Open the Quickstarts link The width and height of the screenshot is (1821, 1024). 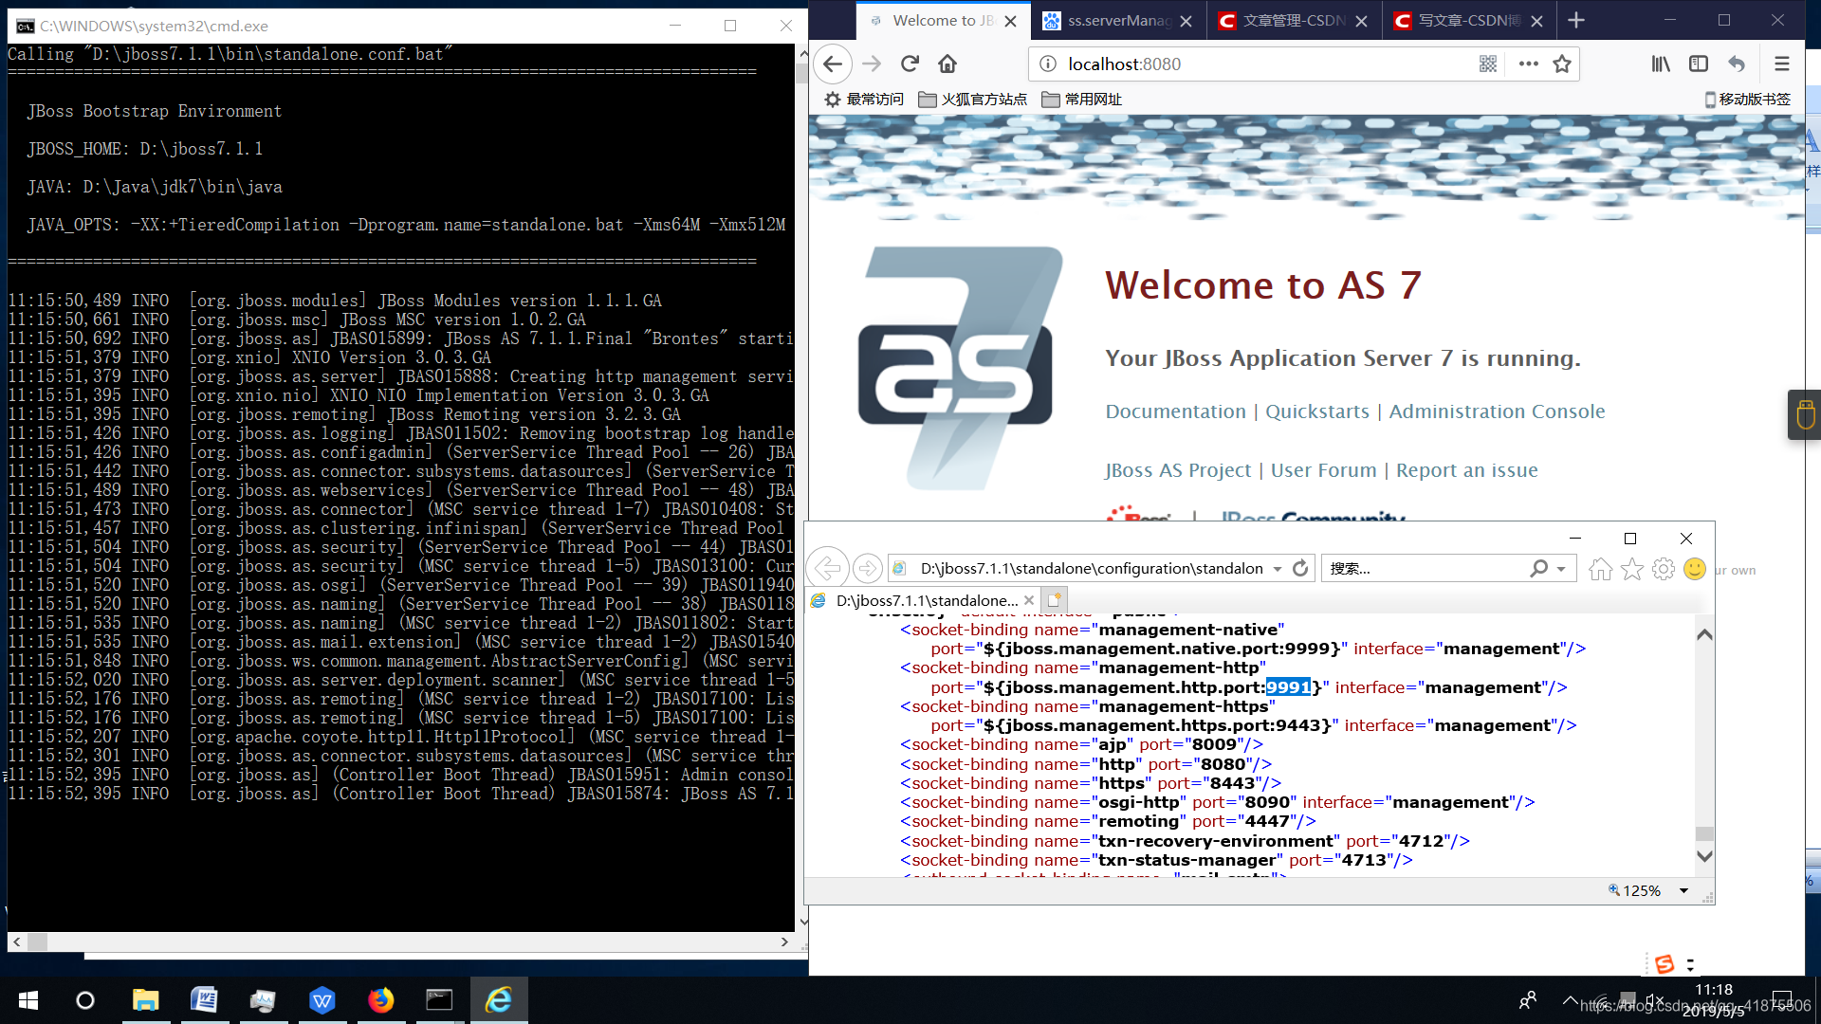click(x=1316, y=411)
